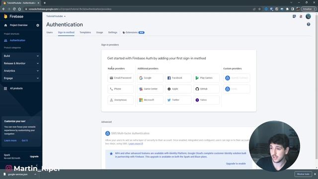Close the downloads bar
Screen dimensions: 318x179
[x=315, y=174]
